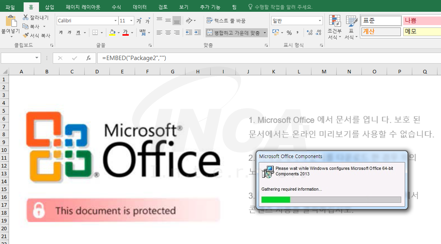
Task: Decrease the indent
Action: click(189, 33)
